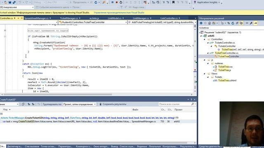Restart the debugging session
This screenshot has height=148, width=264.
[x=121, y=2]
